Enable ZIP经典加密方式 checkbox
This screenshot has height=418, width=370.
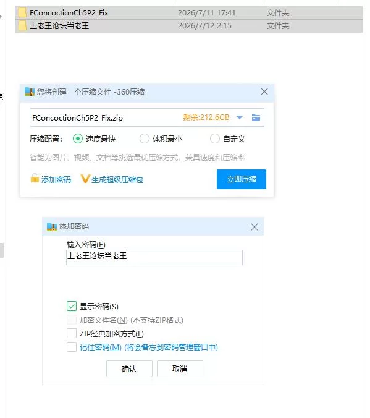[72, 333]
